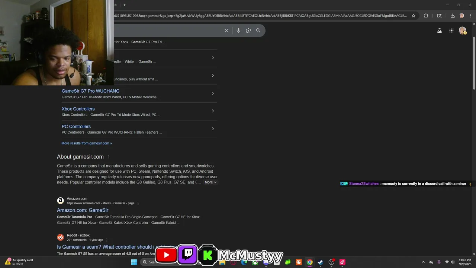This screenshot has height=268, width=476.
Task: Open the green app icon in taskbar
Action: pyautogui.click(x=288, y=262)
